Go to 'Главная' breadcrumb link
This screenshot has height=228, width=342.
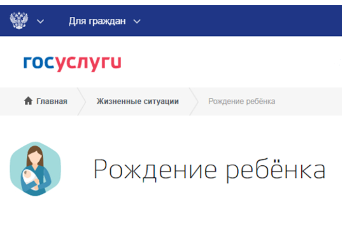(52, 101)
